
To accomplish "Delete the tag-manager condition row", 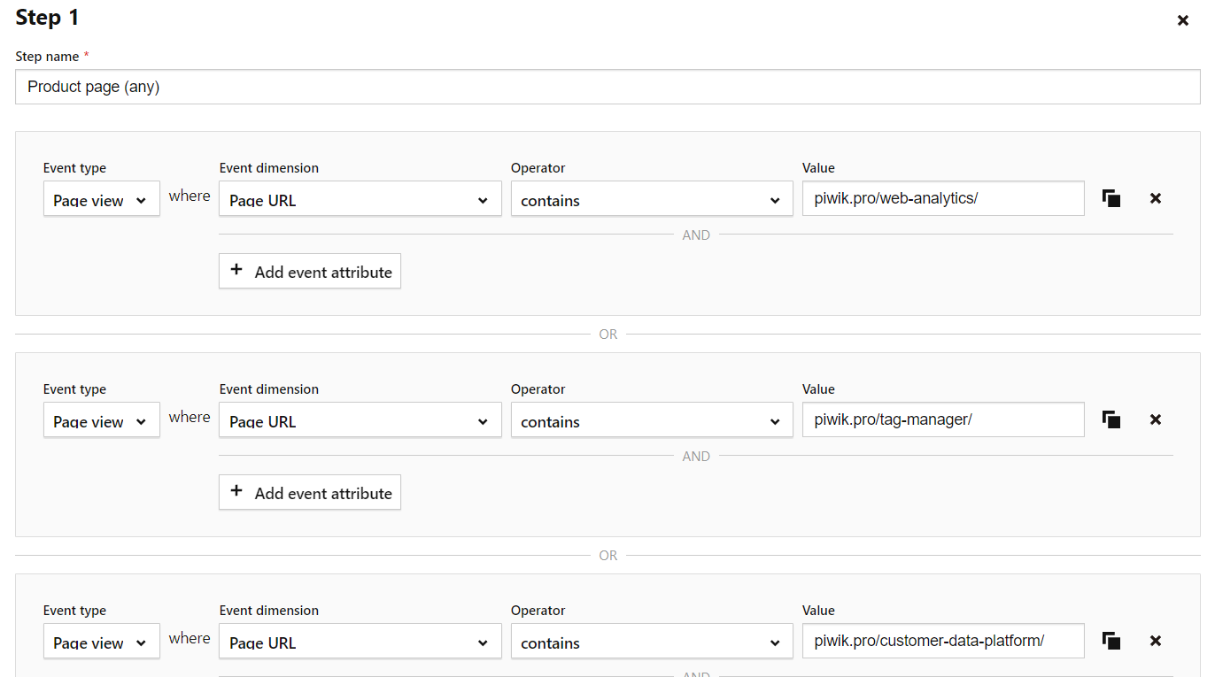I will coord(1155,419).
